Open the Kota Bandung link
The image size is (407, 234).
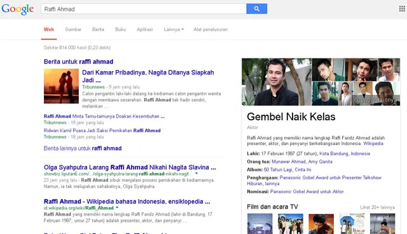point(333,154)
